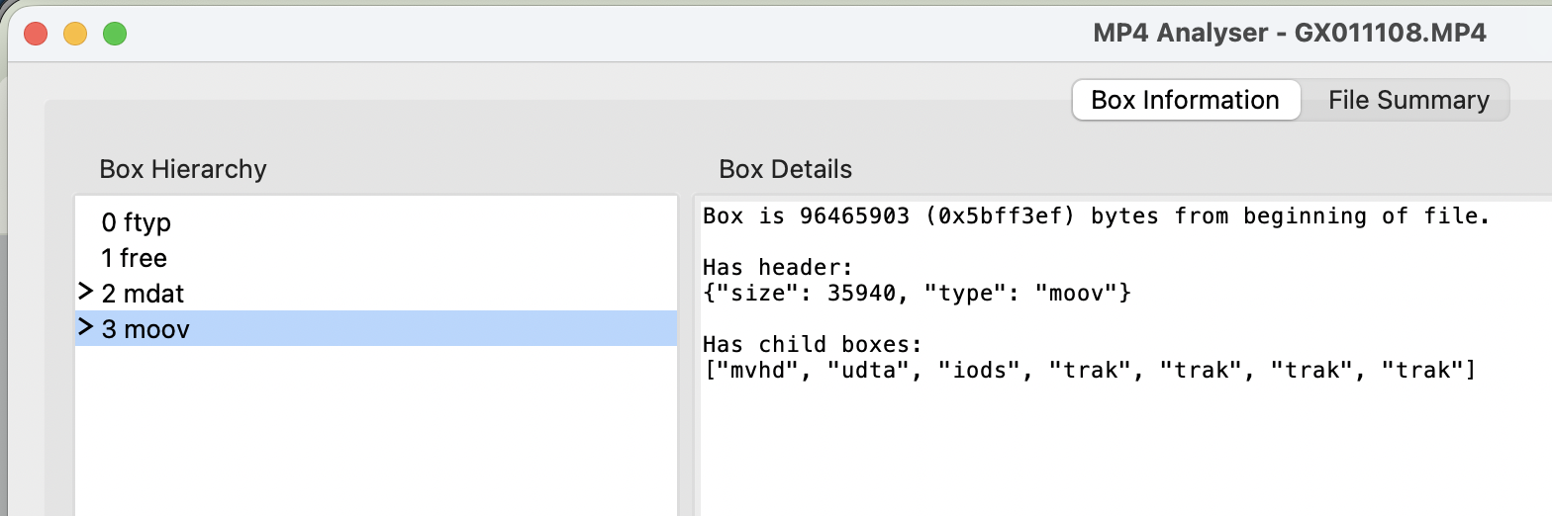Image resolution: width=1552 pixels, height=516 pixels.
Task: Click the window title GX011108.MP4
Action: click(x=1289, y=33)
